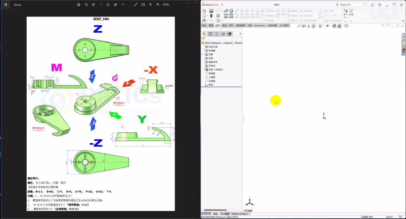This screenshot has width=406, height=219.
Task: Open the 3D 视图 bottom tab
Action: (x=225, y=214)
